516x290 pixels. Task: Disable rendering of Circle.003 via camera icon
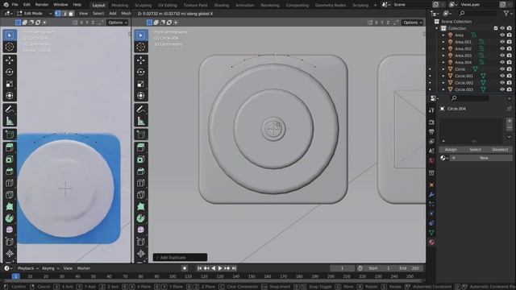coord(509,89)
